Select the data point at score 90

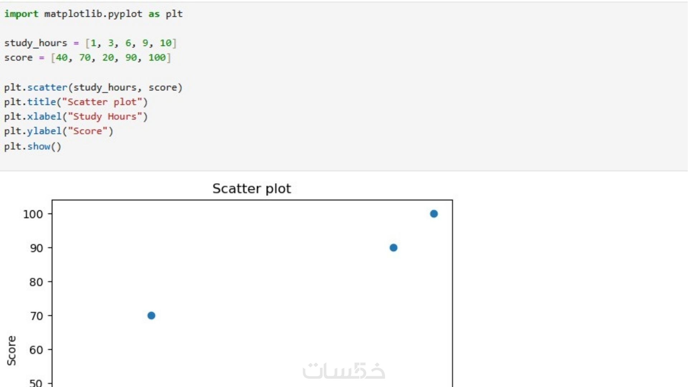[x=393, y=248]
